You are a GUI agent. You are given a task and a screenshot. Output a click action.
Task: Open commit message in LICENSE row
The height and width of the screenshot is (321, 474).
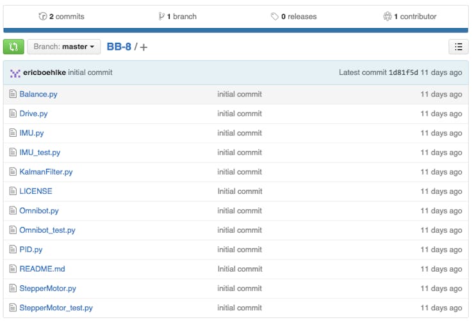tap(240, 191)
